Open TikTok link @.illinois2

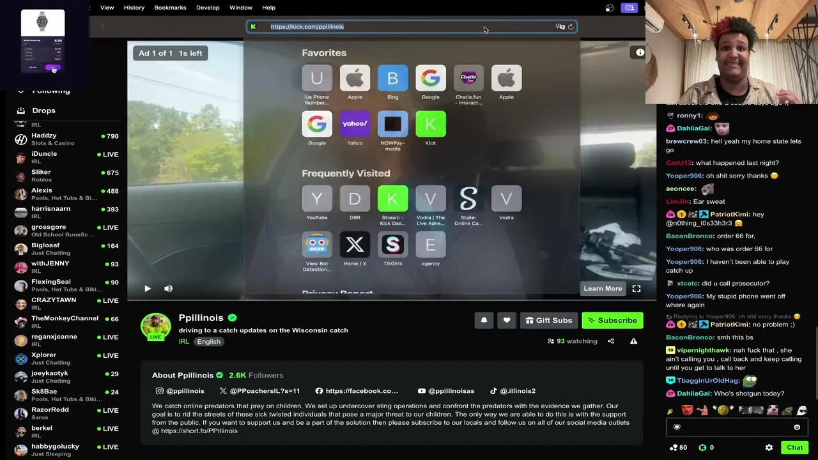point(513,391)
